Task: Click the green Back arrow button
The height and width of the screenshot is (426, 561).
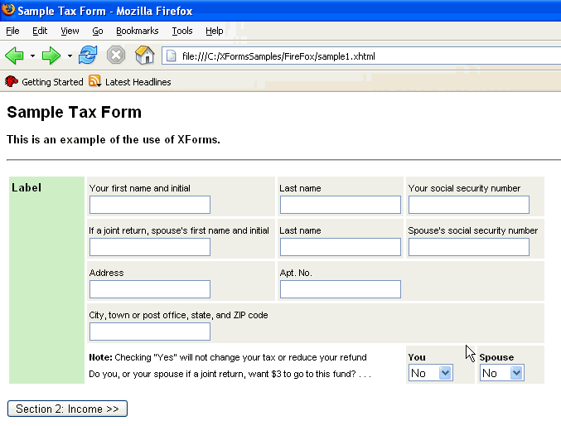Action: pos(14,56)
